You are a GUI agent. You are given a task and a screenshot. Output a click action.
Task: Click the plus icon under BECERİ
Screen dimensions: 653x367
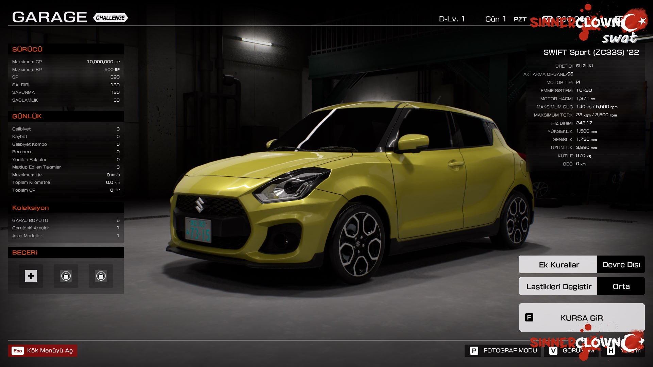(31, 276)
